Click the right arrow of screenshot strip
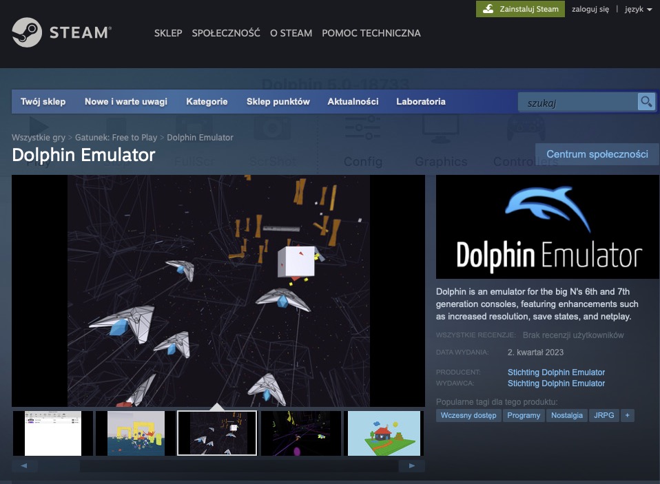The height and width of the screenshot is (484, 660). point(412,466)
